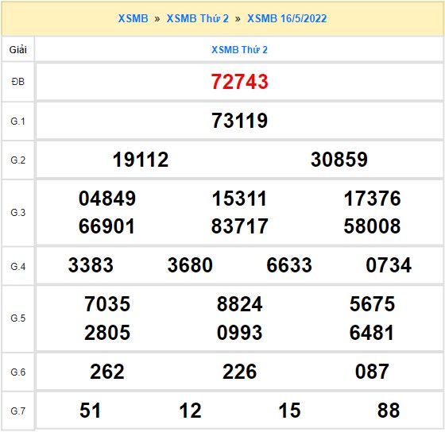This screenshot has height=432, width=445.
Task: Select the first prize number 73119
Action: point(239,121)
